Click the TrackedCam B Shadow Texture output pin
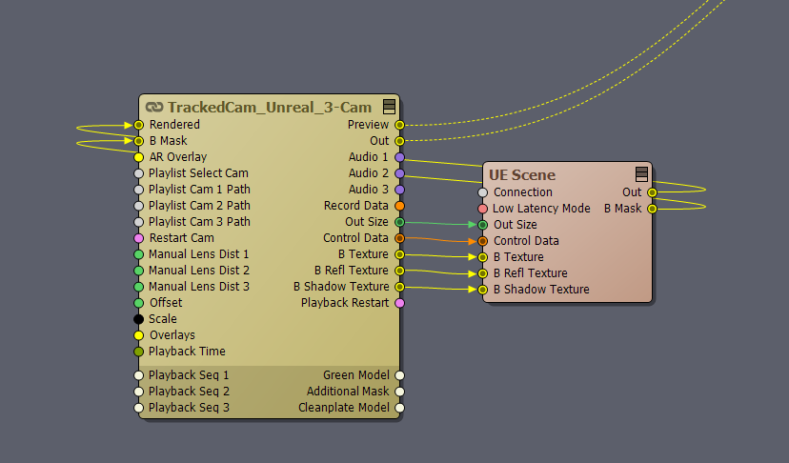The height and width of the screenshot is (463, 789). tap(399, 287)
